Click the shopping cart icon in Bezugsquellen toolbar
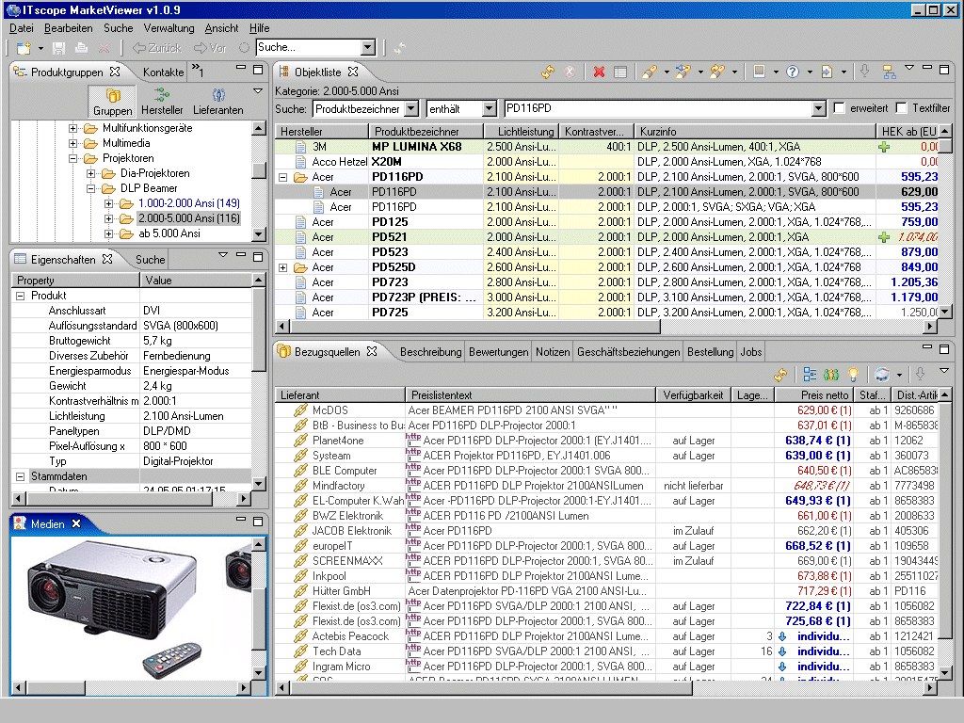 (x=882, y=374)
